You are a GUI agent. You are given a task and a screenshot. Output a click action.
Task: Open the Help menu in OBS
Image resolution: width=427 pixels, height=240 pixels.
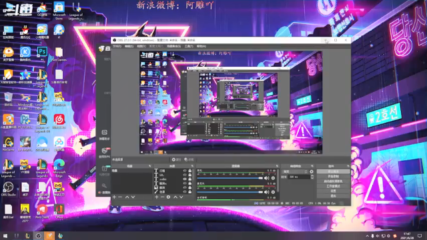coord(201,46)
